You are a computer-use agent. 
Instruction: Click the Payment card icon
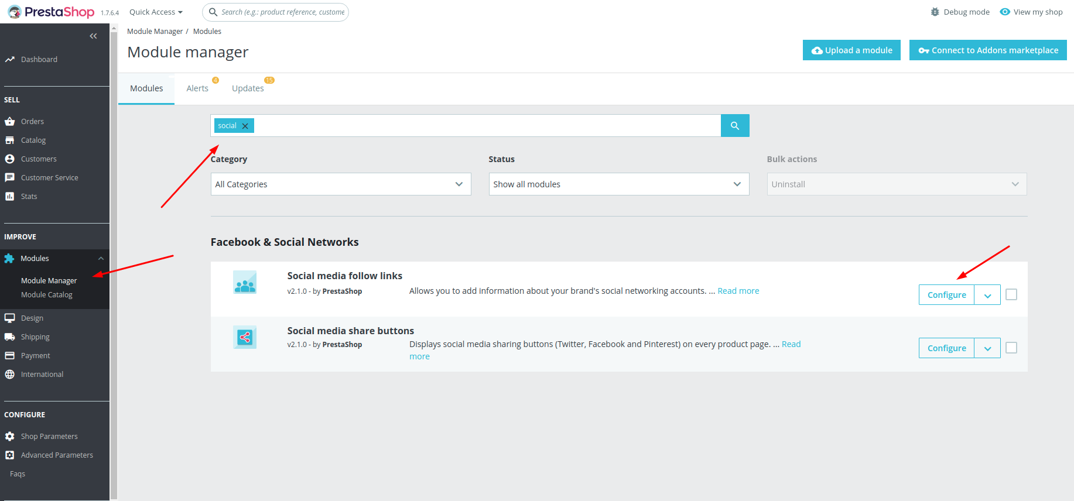pyautogui.click(x=9, y=356)
